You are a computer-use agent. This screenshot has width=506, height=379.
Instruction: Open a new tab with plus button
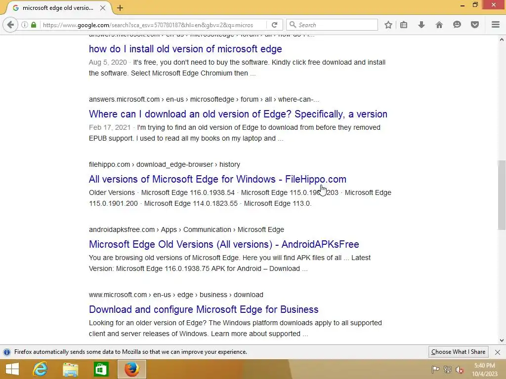click(x=120, y=8)
